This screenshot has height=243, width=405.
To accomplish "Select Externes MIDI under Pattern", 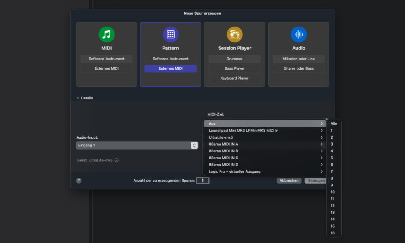I will [170, 68].
